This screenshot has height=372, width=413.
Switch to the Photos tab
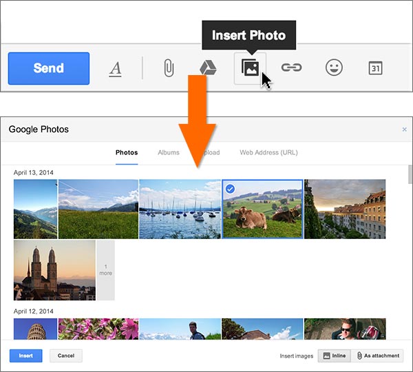(127, 153)
